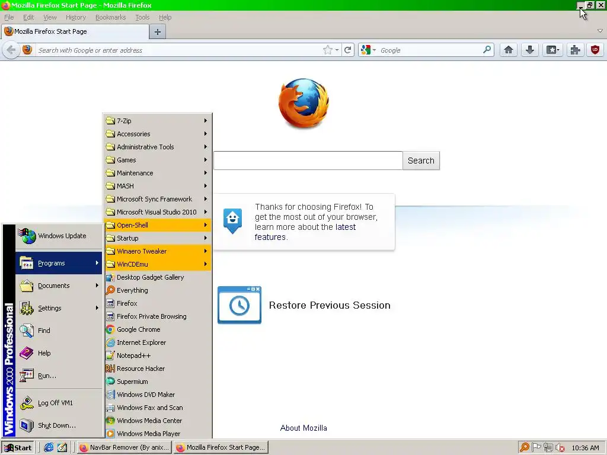Open the File menu
The height and width of the screenshot is (455, 607).
click(x=9, y=17)
